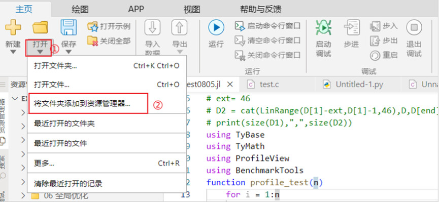Clear console via 清空命令行窗口

267,41
